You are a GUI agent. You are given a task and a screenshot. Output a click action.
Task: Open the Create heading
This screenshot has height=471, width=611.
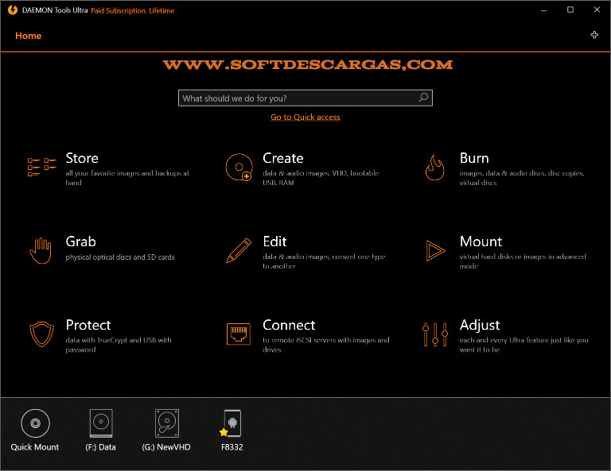283,158
